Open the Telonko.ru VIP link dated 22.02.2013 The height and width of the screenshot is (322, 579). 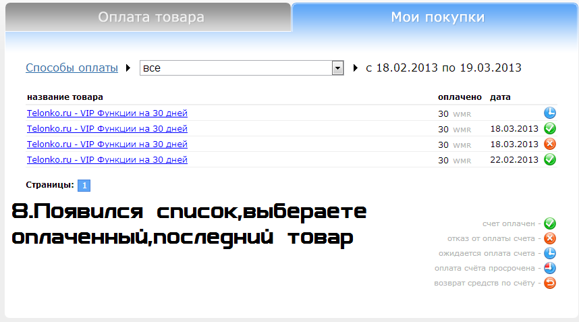pyautogui.click(x=107, y=159)
